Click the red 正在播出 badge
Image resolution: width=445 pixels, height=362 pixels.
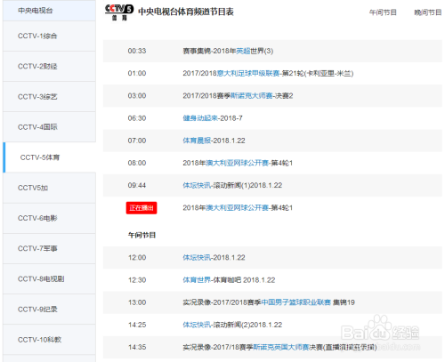tap(142, 208)
